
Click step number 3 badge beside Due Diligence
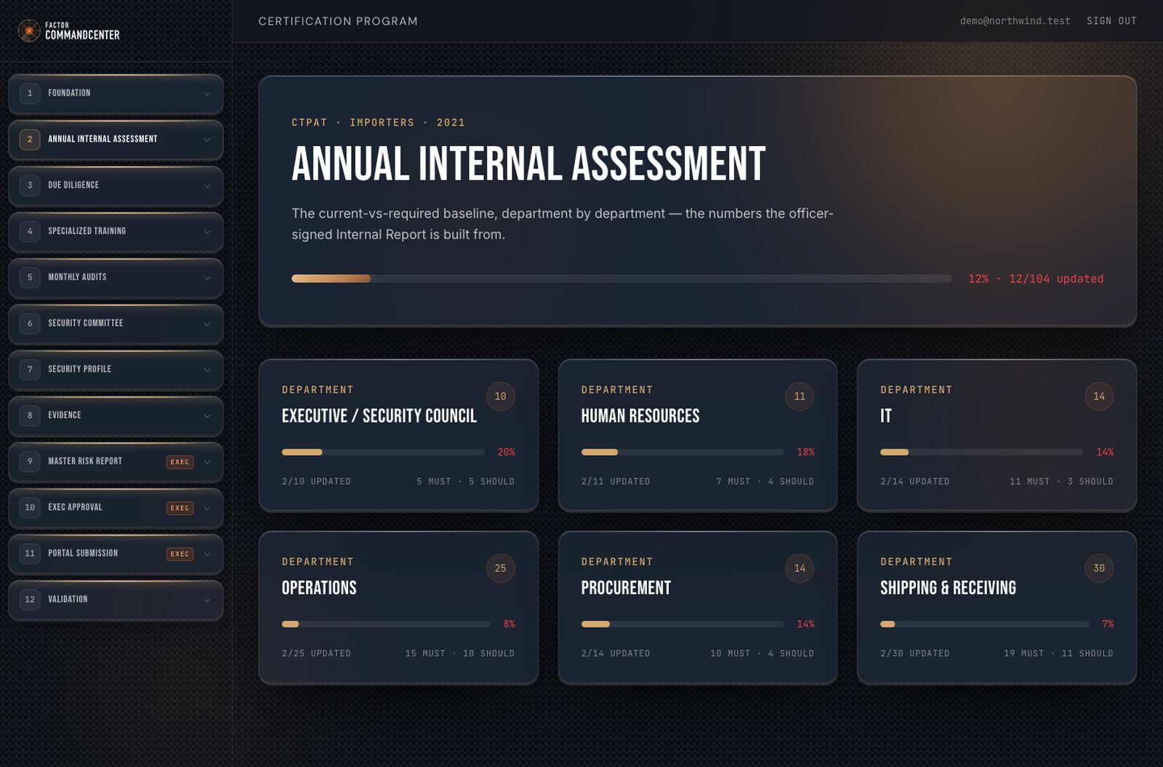tap(30, 185)
